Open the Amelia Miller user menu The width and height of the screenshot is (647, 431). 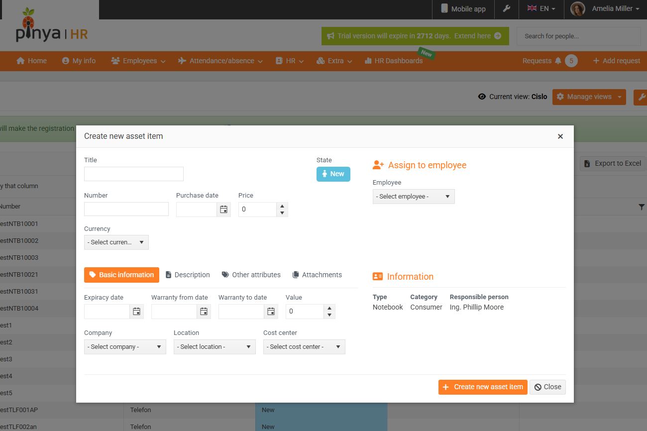616,8
